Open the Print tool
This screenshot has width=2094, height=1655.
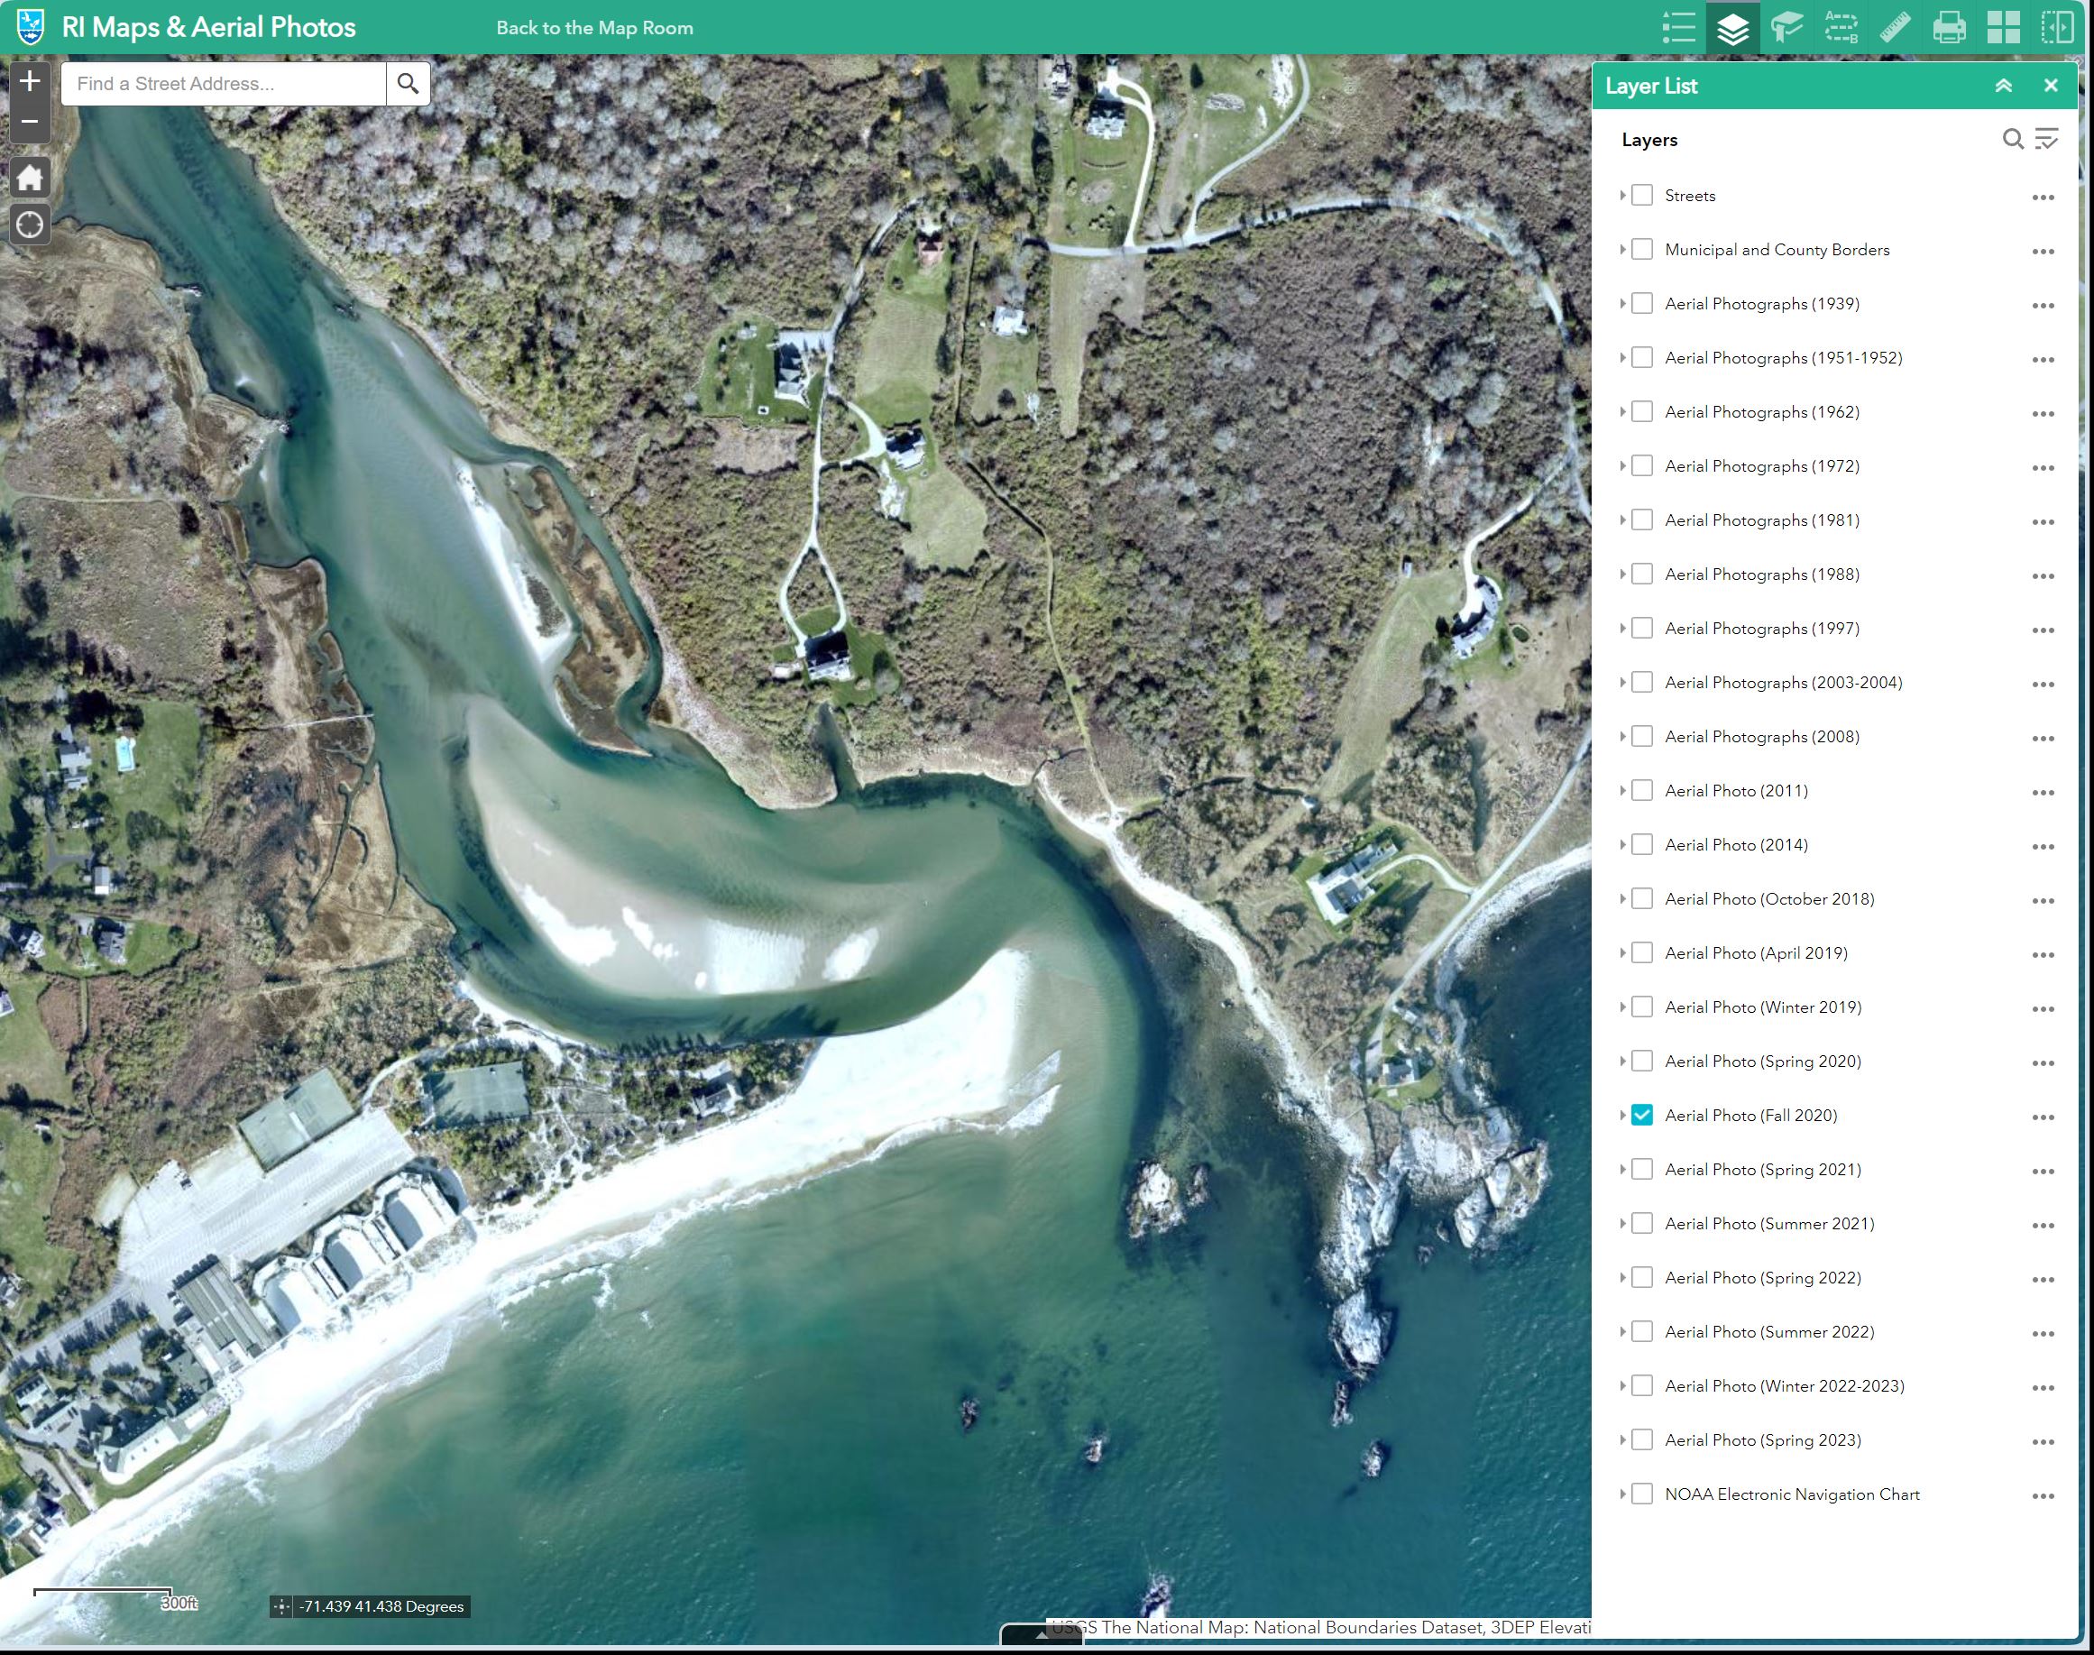pyautogui.click(x=1950, y=28)
